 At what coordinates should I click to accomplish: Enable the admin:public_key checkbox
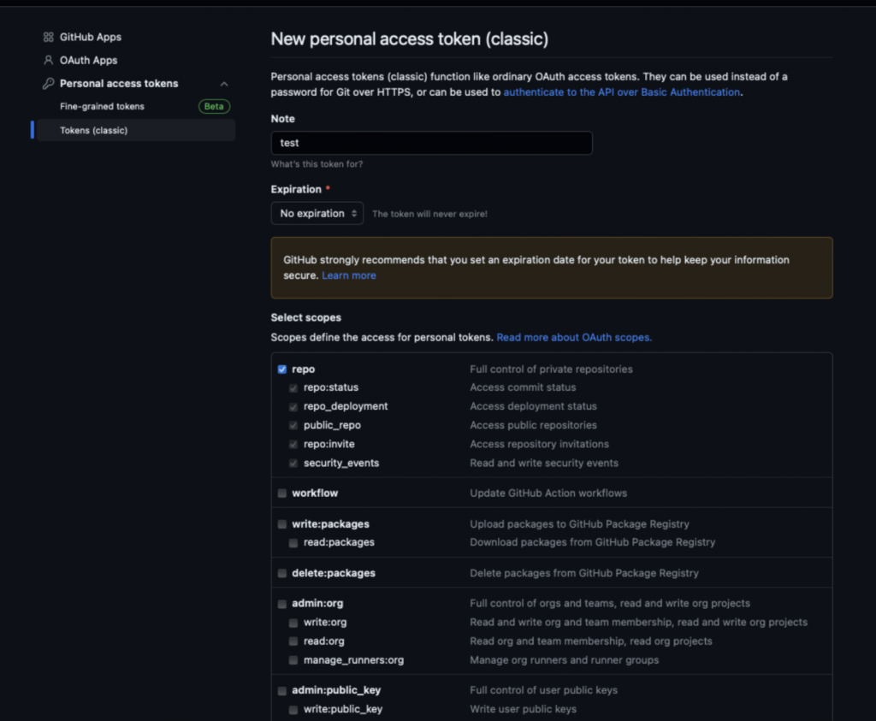tap(282, 691)
